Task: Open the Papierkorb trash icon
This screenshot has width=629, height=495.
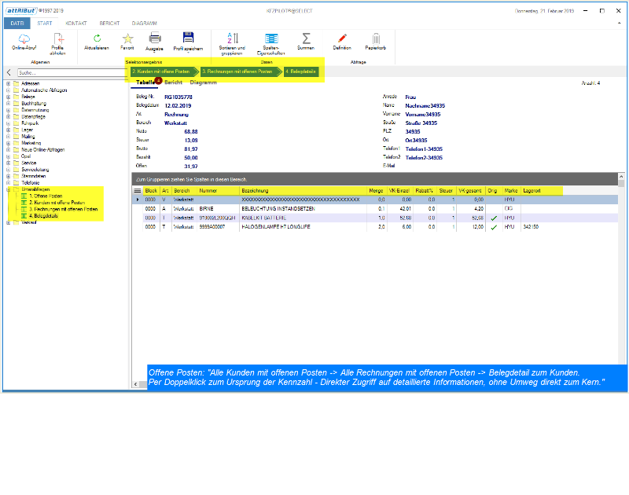Action: click(377, 38)
